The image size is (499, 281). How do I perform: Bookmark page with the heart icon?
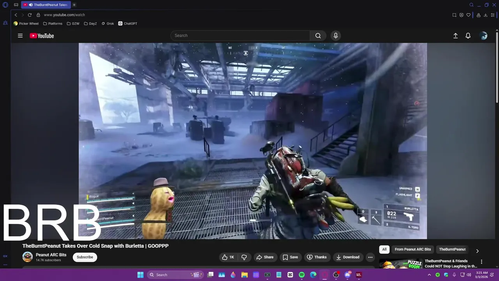468,15
